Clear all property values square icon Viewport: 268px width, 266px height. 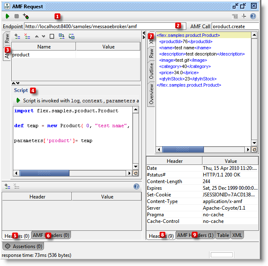coord(52,36)
